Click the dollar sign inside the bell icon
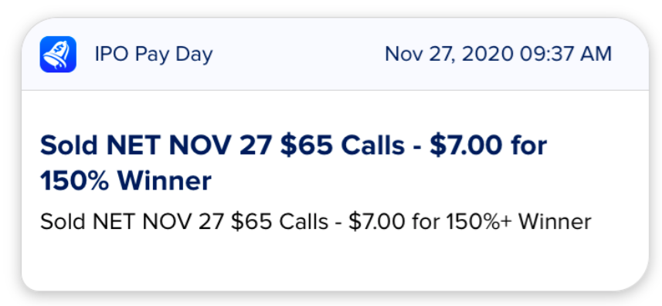The height and width of the screenshot is (306, 662). pyautogui.click(x=60, y=51)
